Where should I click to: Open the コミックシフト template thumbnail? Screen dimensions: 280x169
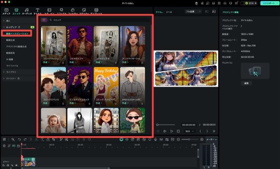[x=80, y=45]
